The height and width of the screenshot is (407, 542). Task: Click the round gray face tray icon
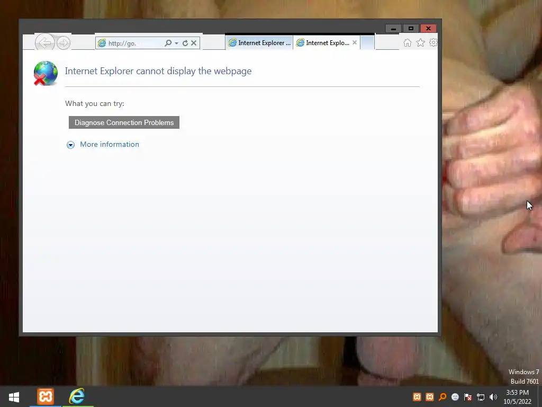coord(455,397)
